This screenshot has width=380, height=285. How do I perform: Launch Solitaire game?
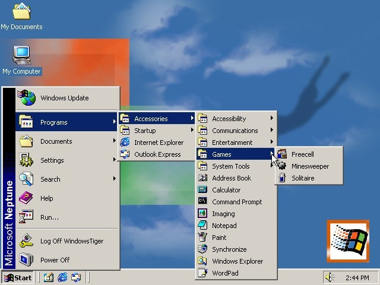click(309, 178)
